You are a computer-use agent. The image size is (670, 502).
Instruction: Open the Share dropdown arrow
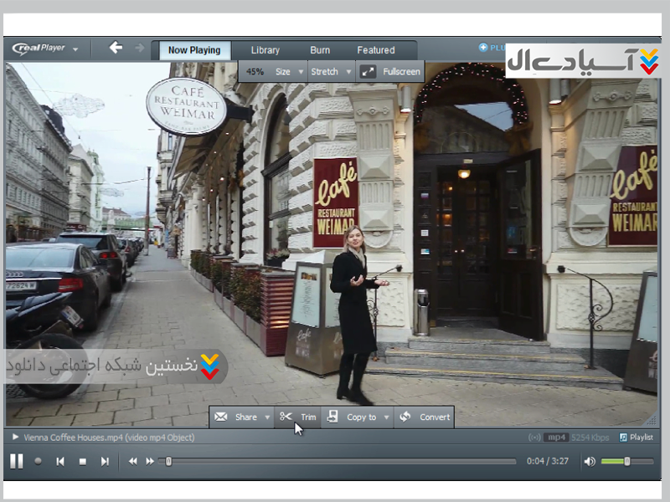coord(267,417)
